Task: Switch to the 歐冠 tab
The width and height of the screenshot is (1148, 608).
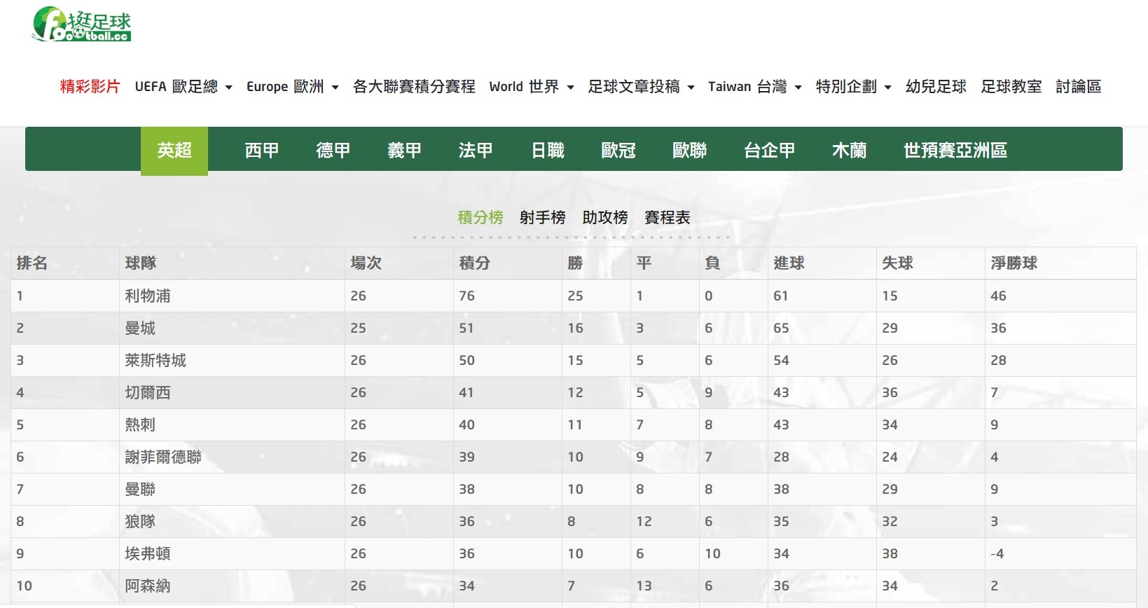Action: click(x=618, y=151)
